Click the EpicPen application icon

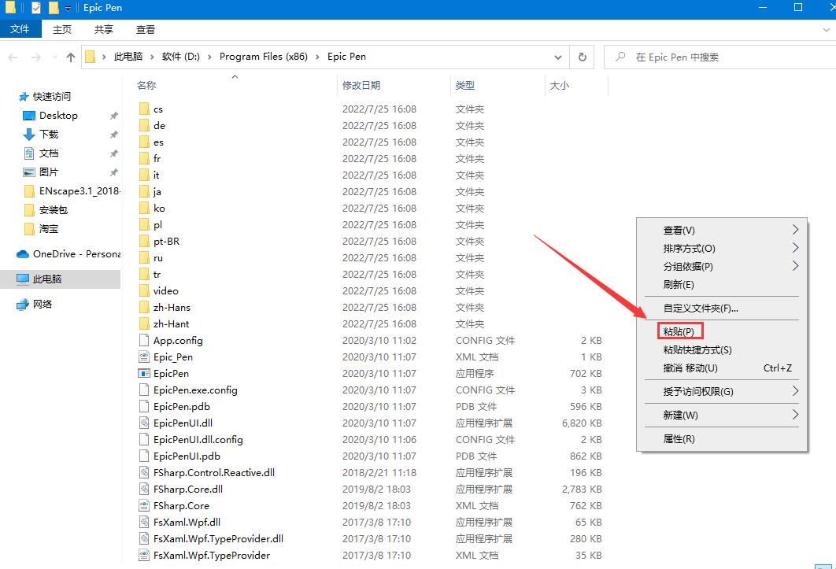144,374
